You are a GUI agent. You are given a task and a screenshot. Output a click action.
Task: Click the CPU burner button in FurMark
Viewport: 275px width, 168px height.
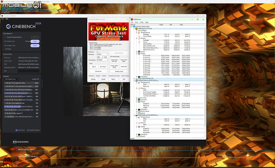point(98,72)
